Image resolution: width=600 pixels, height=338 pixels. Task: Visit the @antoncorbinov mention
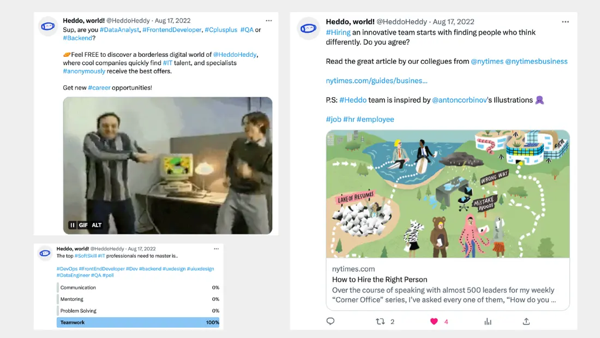460,100
